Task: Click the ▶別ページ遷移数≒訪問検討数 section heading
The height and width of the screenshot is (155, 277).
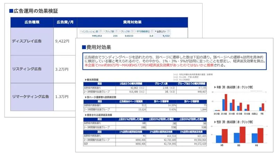Action: (x=100, y=97)
